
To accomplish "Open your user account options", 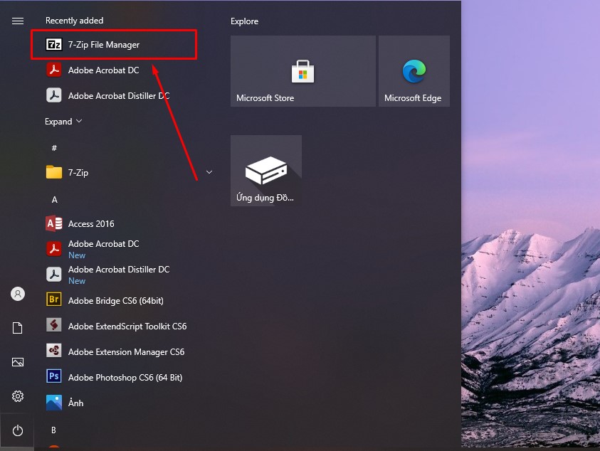I will pos(17,294).
